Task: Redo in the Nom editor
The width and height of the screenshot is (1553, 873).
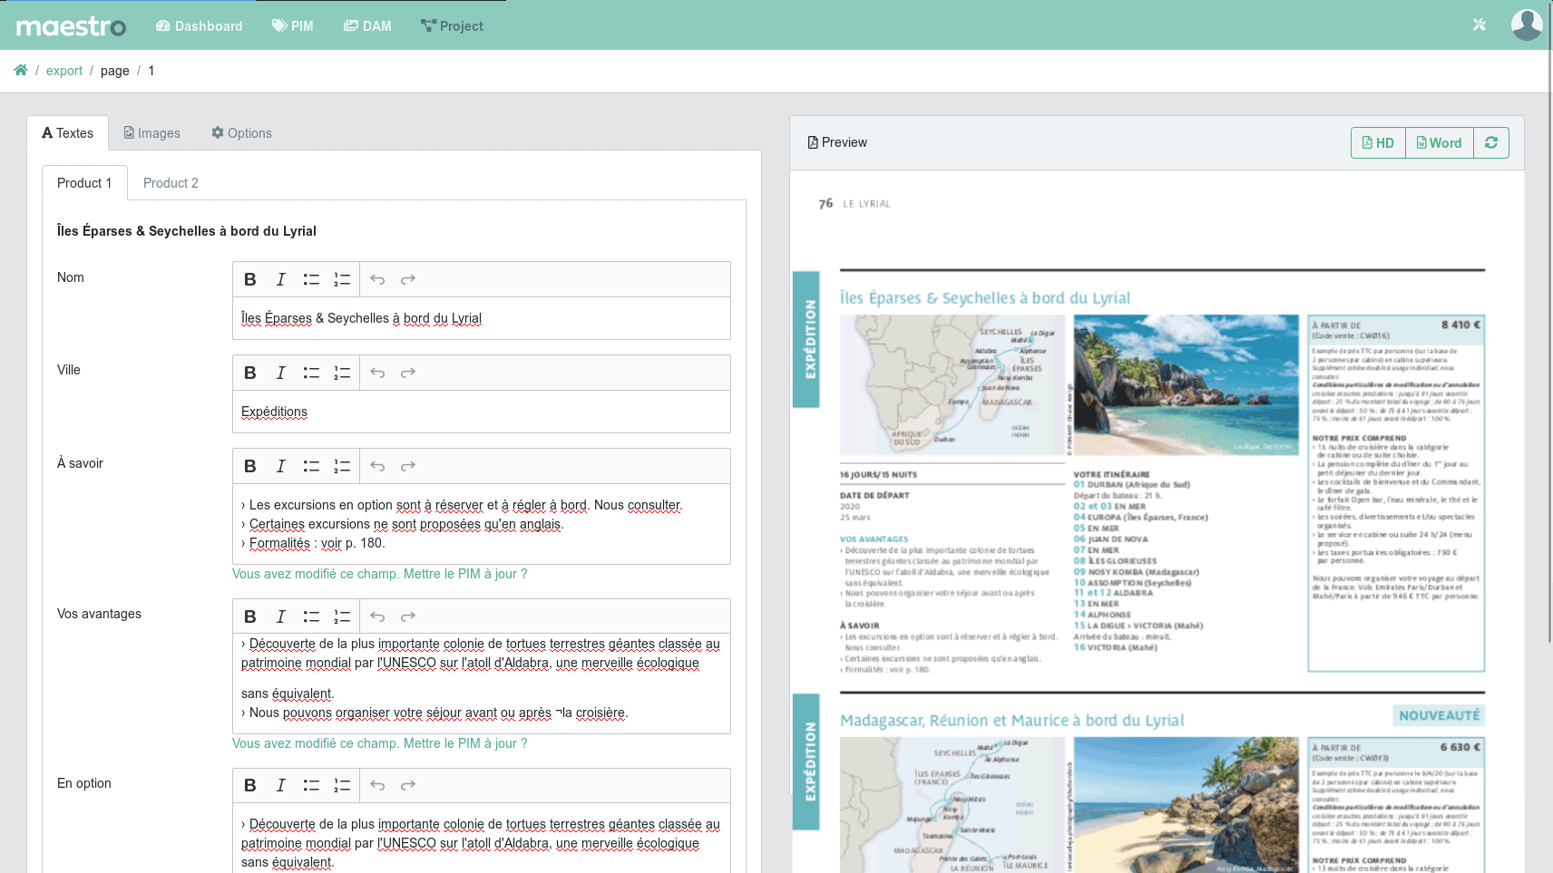Action: 408,280
